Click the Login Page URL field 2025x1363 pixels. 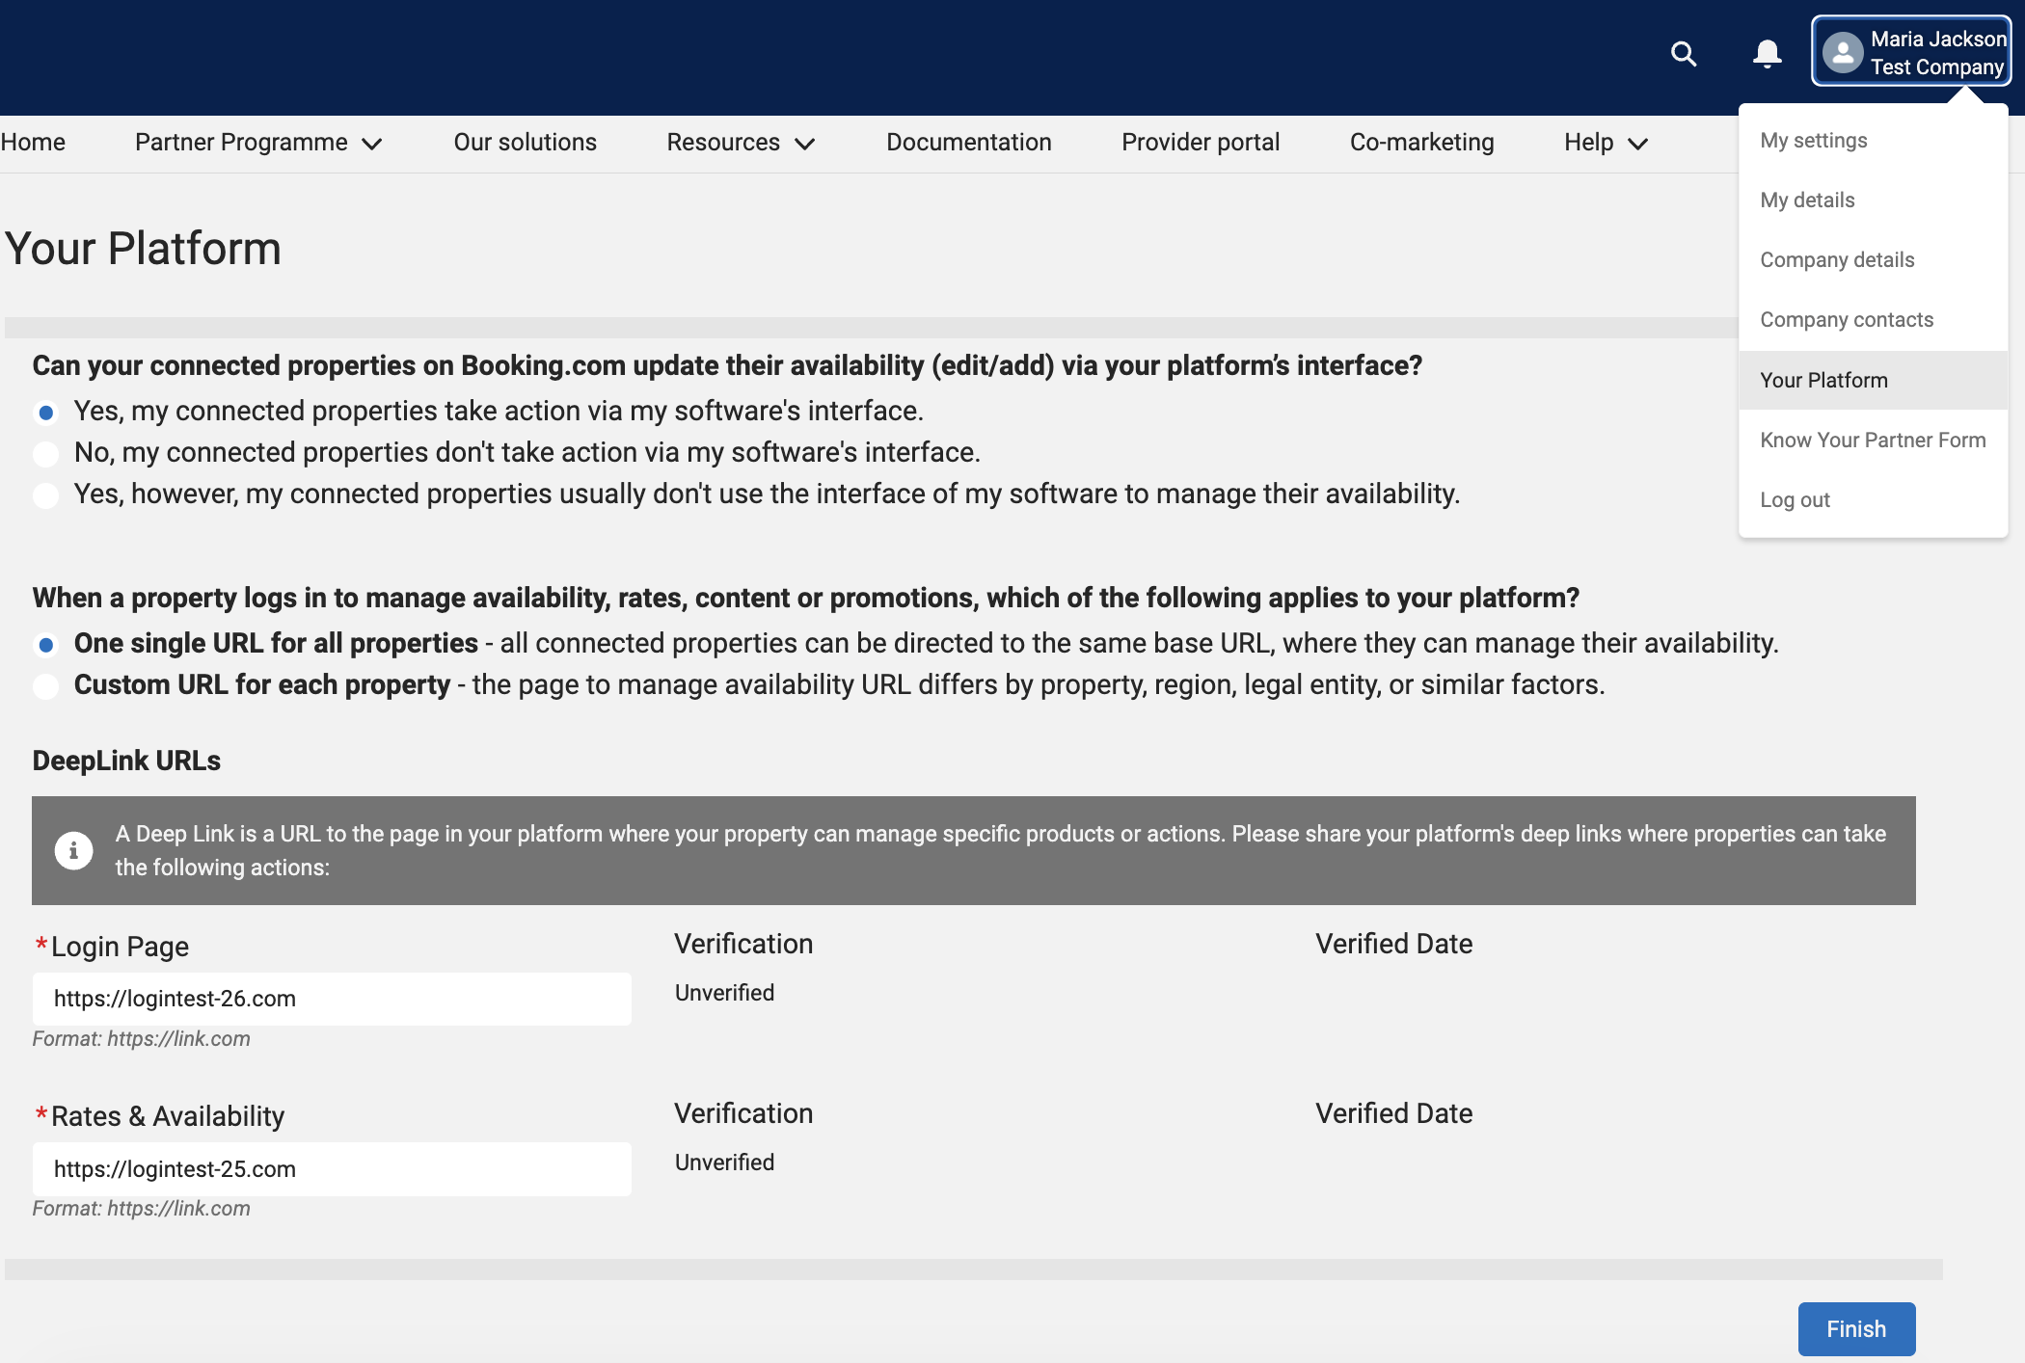pos(332,999)
